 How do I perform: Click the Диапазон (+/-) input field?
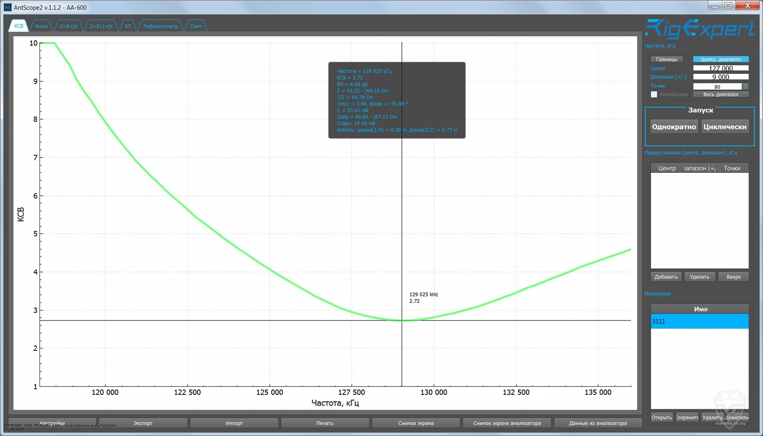pos(721,77)
